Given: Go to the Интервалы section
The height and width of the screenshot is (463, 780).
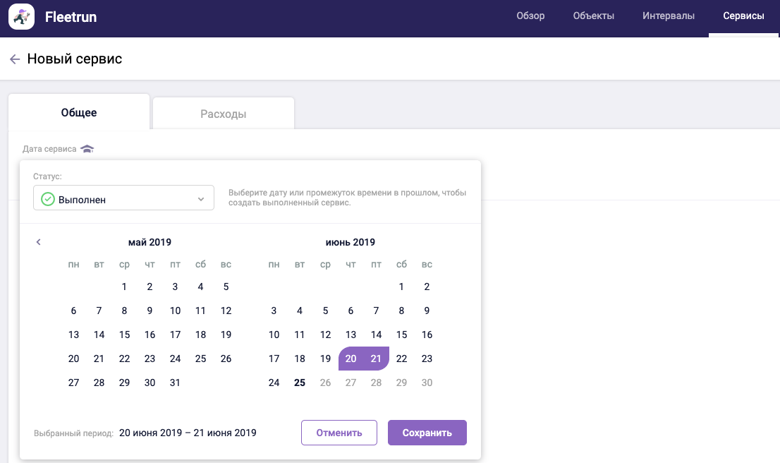Looking at the screenshot, I should click(668, 16).
